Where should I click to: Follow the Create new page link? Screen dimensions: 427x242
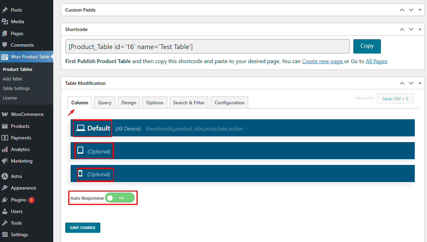[x=323, y=61]
